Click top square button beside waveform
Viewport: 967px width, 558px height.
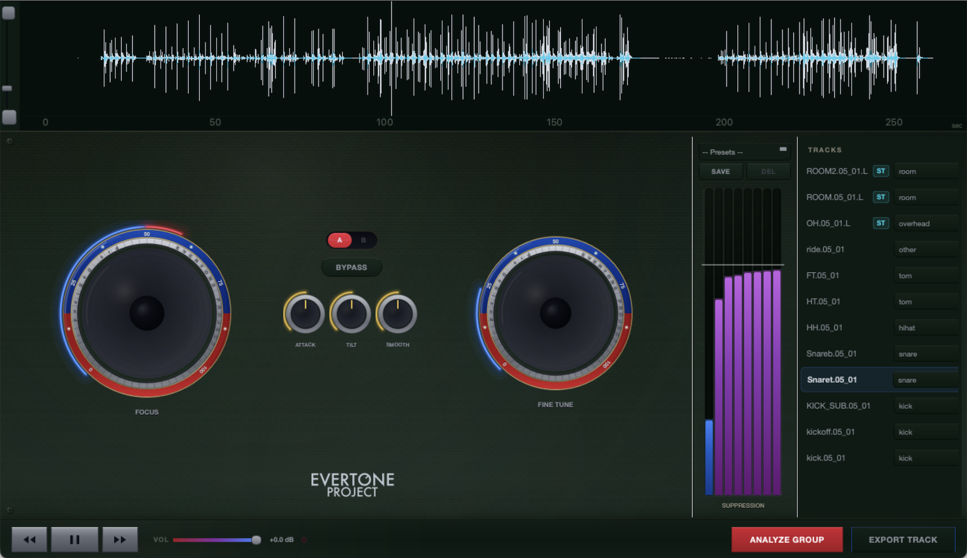[x=9, y=13]
